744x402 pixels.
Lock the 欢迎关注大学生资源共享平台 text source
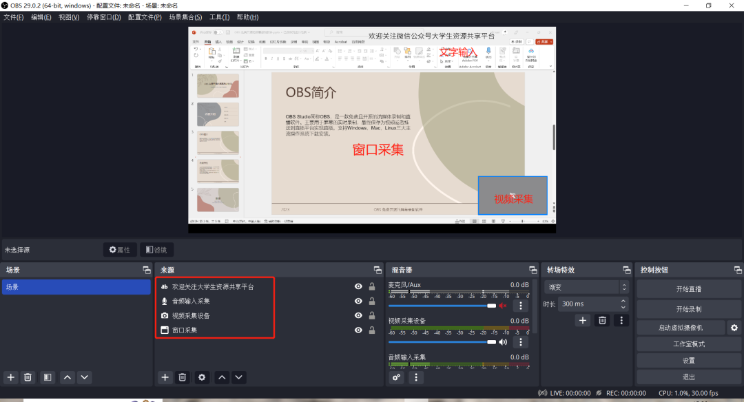click(x=372, y=286)
